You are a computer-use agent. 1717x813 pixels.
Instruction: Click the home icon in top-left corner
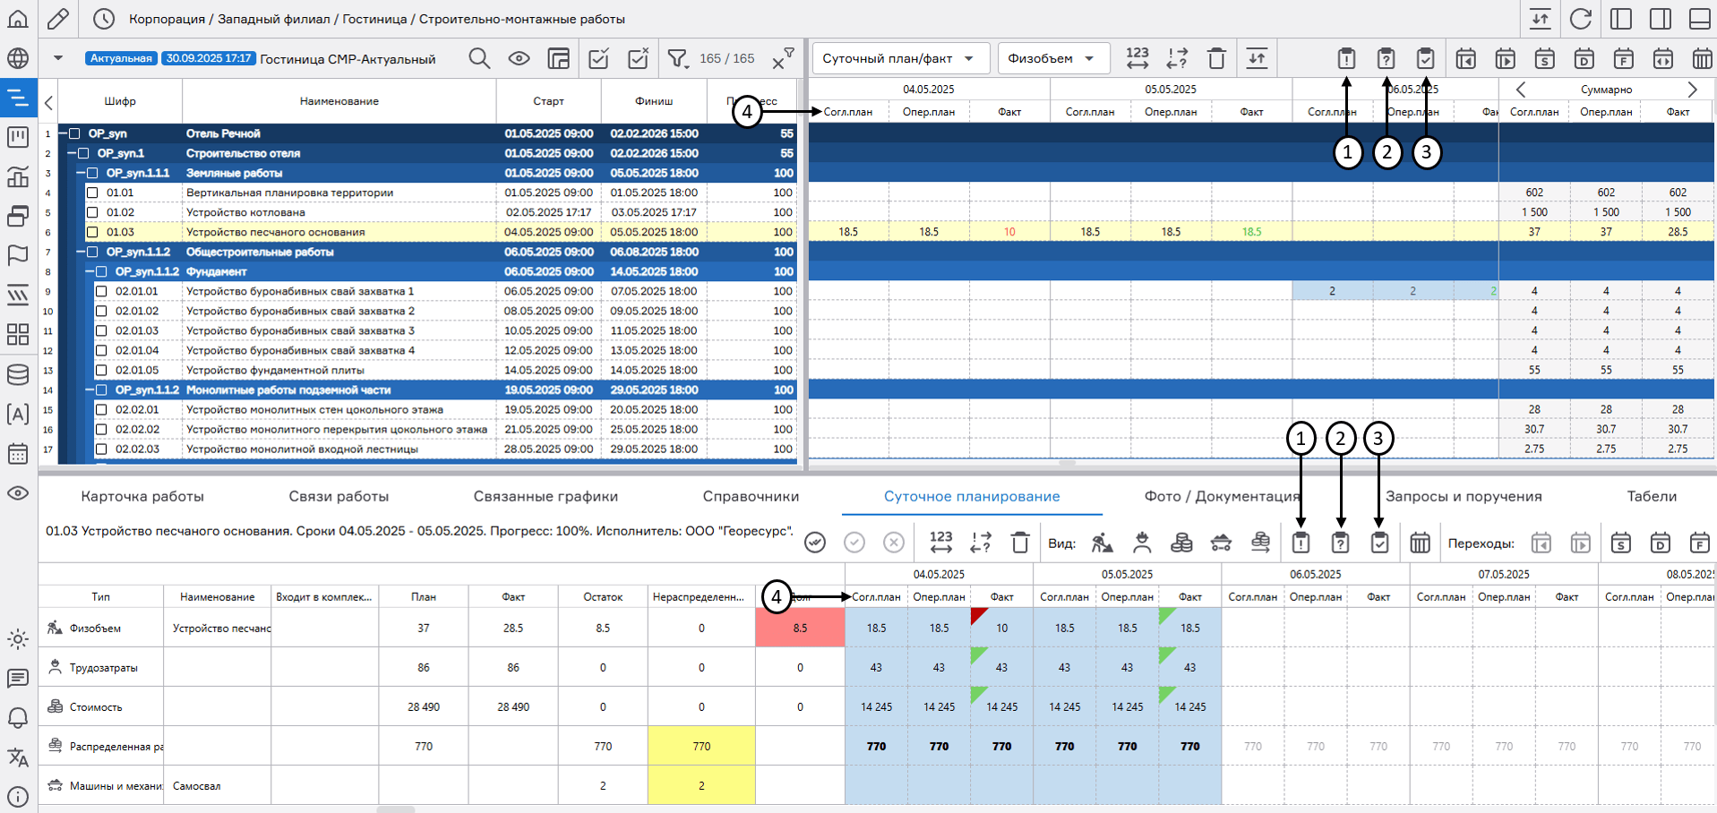pyautogui.click(x=18, y=19)
